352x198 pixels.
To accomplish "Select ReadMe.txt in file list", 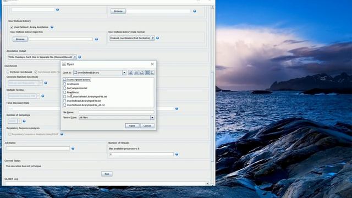I will [x=73, y=92].
